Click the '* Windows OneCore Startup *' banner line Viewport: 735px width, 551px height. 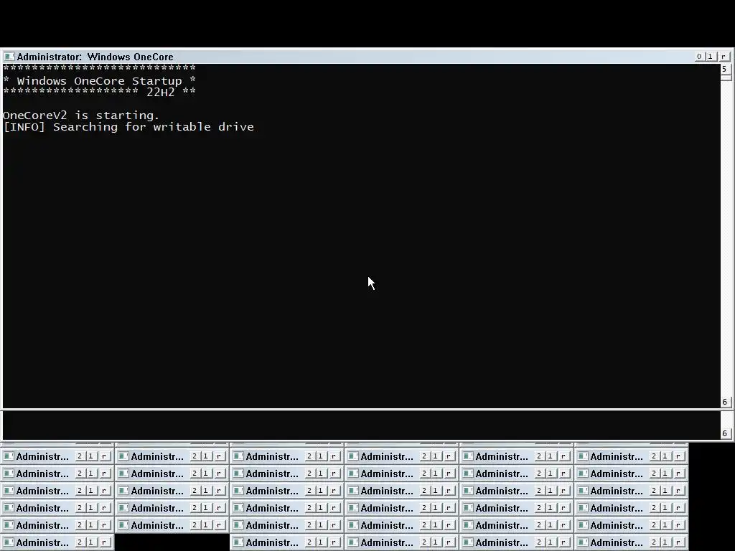coord(99,80)
